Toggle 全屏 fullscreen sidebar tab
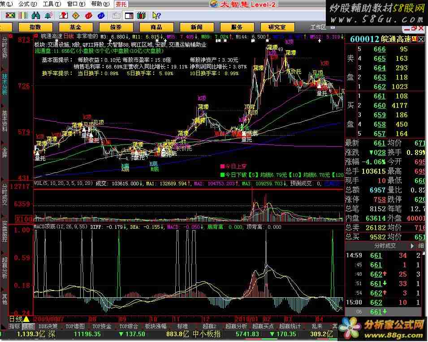Viewport: 428px width, 342px height. point(4,152)
